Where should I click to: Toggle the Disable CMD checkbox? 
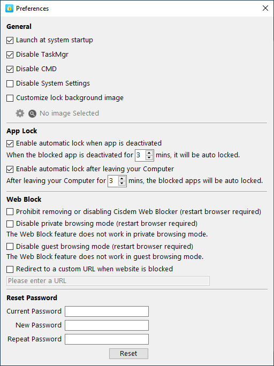click(x=10, y=70)
